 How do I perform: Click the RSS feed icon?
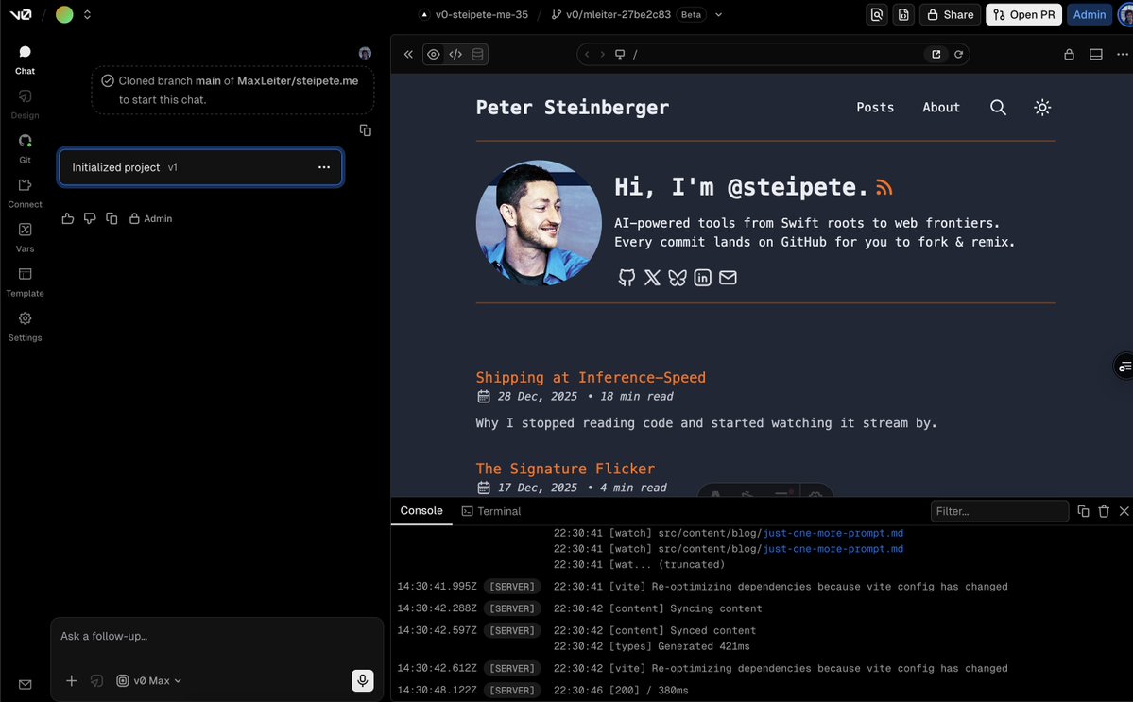884,188
